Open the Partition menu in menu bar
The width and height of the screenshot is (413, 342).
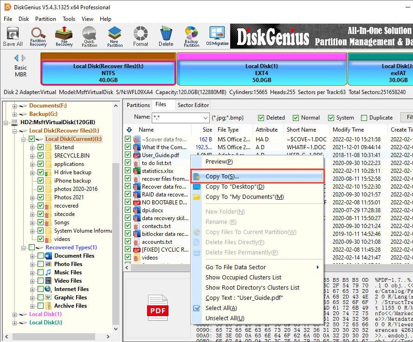coord(45,19)
